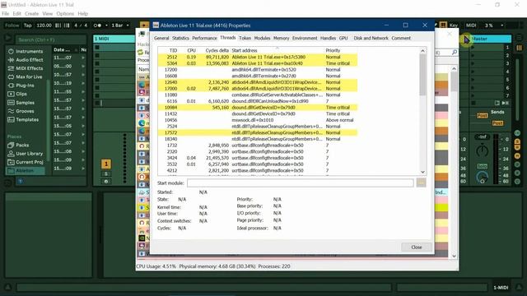Click the Close button in Properties dialog
The image size is (527, 296).
point(417,247)
